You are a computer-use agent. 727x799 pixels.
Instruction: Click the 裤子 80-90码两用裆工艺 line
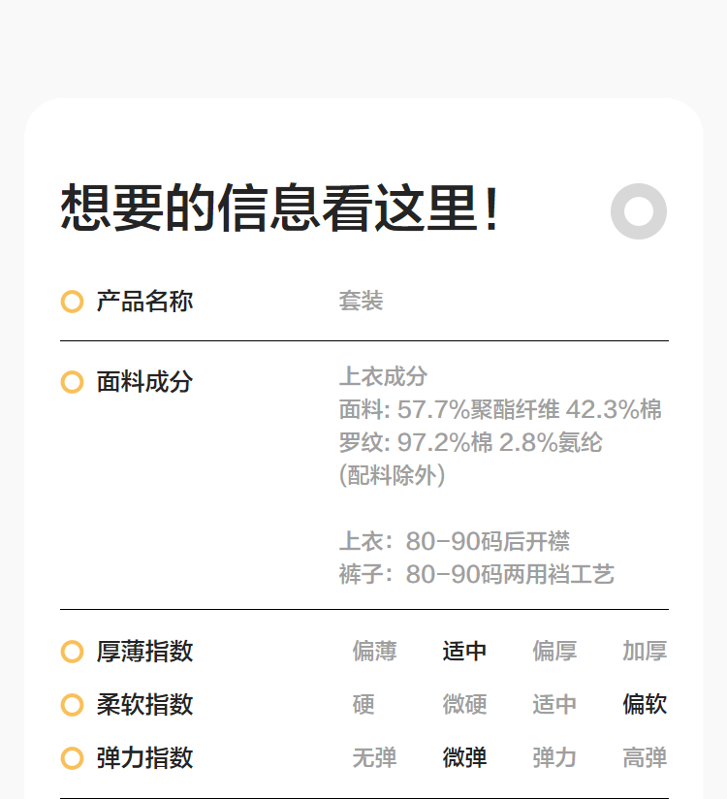point(476,575)
